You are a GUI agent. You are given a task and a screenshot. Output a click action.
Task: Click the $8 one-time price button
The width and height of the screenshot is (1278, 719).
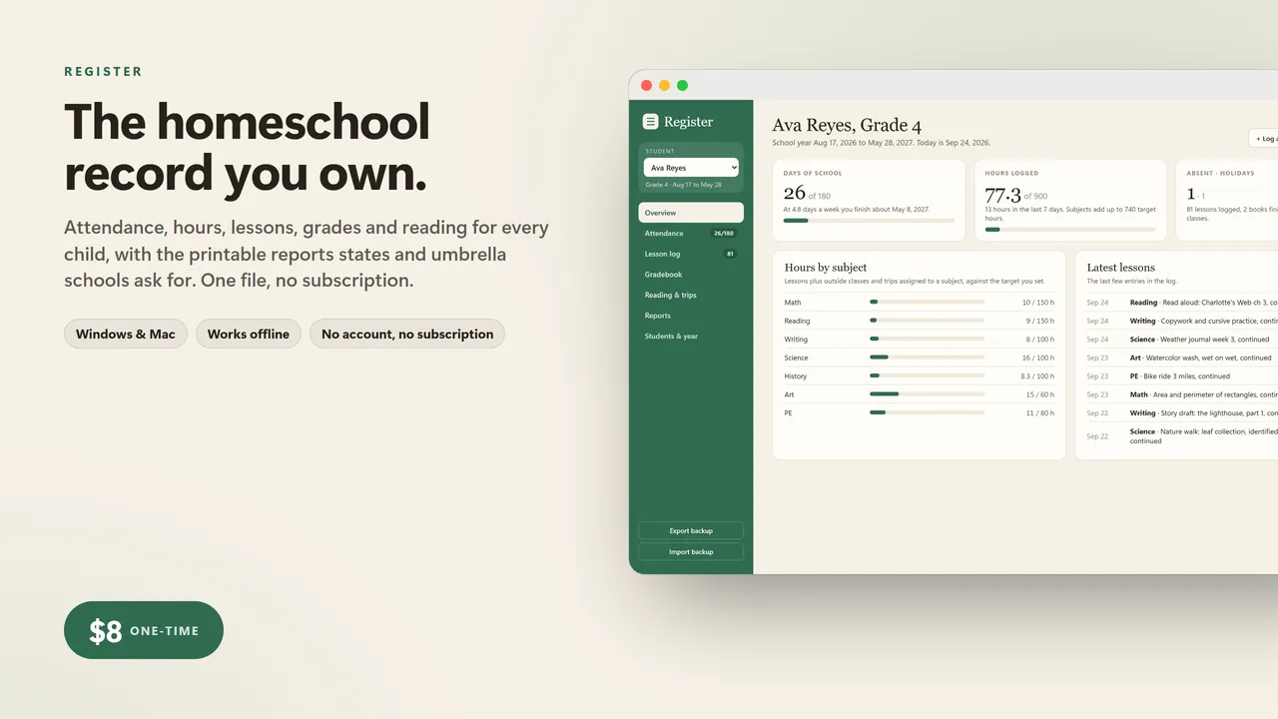(144, 630)
